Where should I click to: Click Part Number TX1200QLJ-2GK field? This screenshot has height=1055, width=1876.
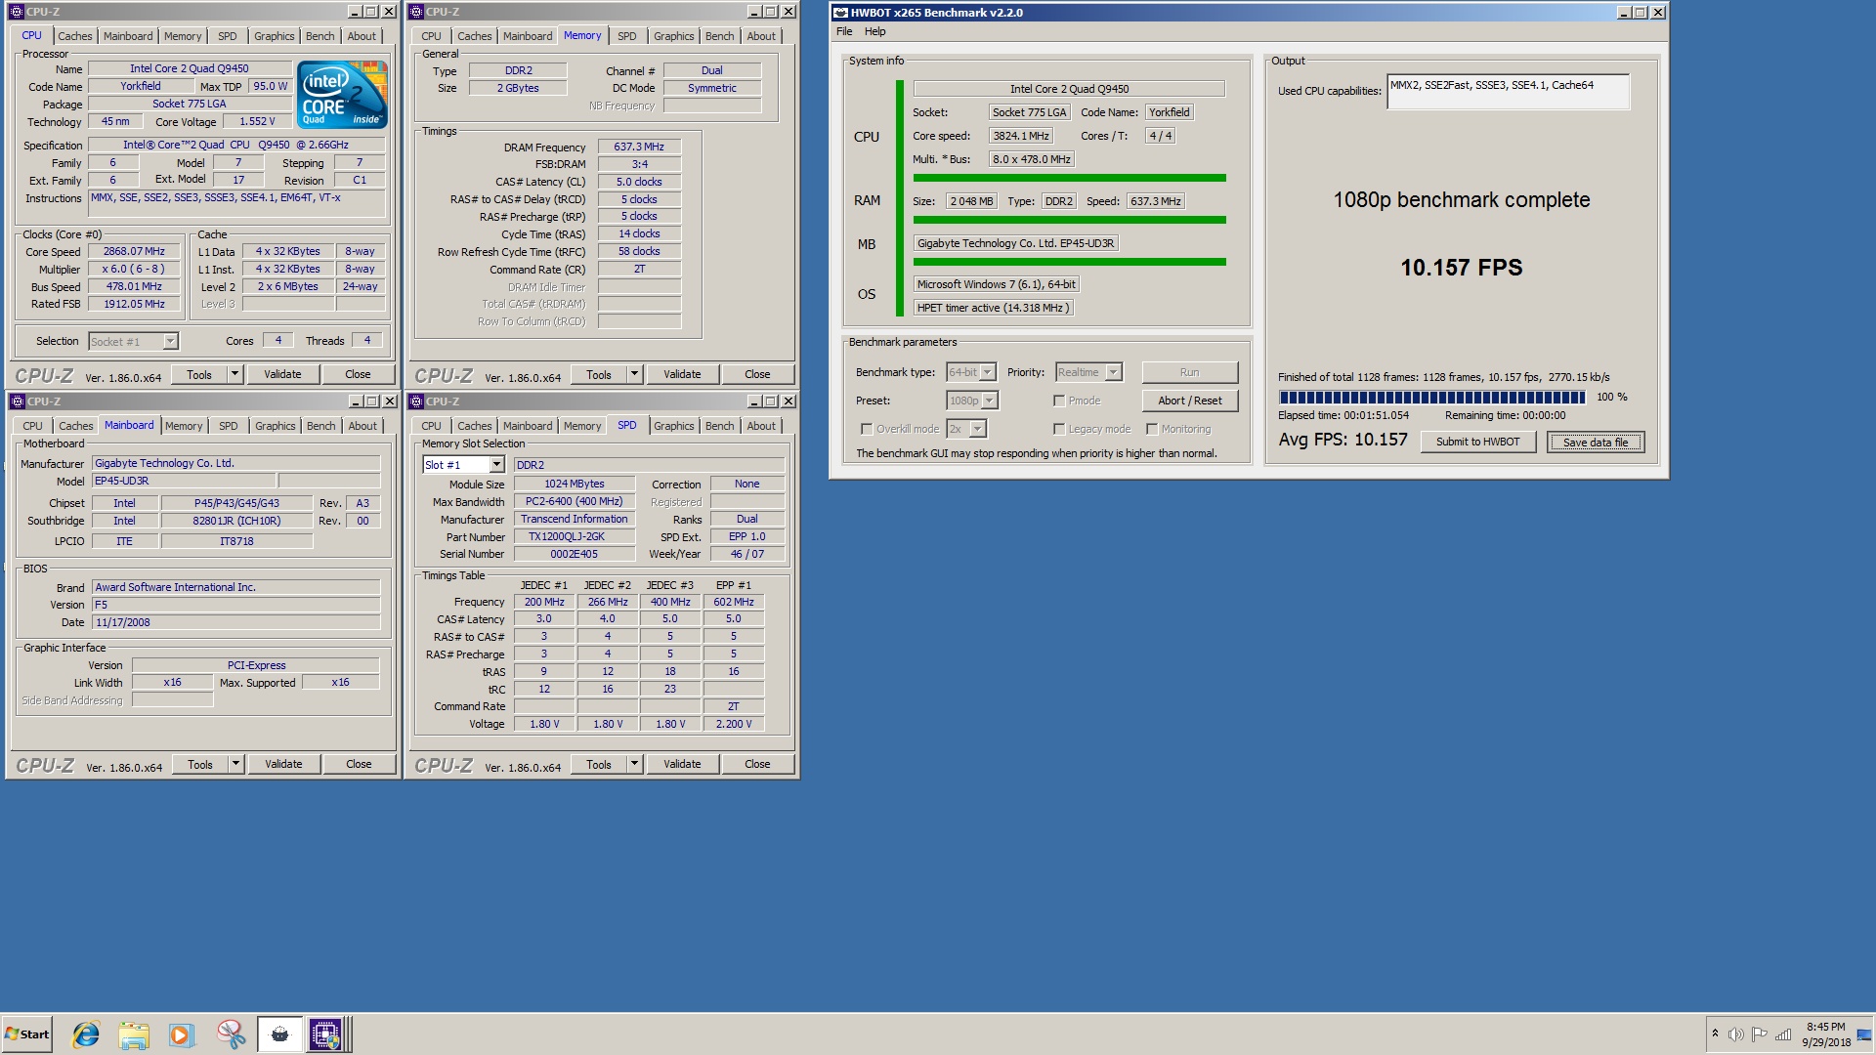pyautogui.click(x=574, y=536)
